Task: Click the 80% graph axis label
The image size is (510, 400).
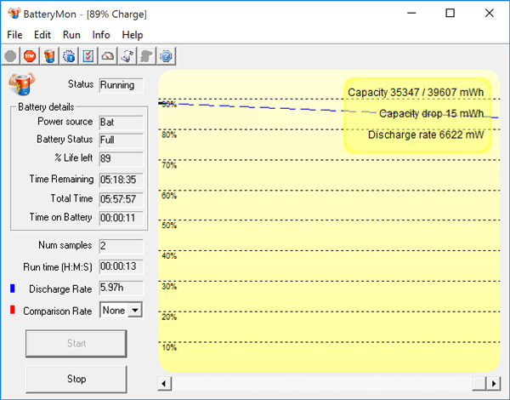Action: coord(169,134)
